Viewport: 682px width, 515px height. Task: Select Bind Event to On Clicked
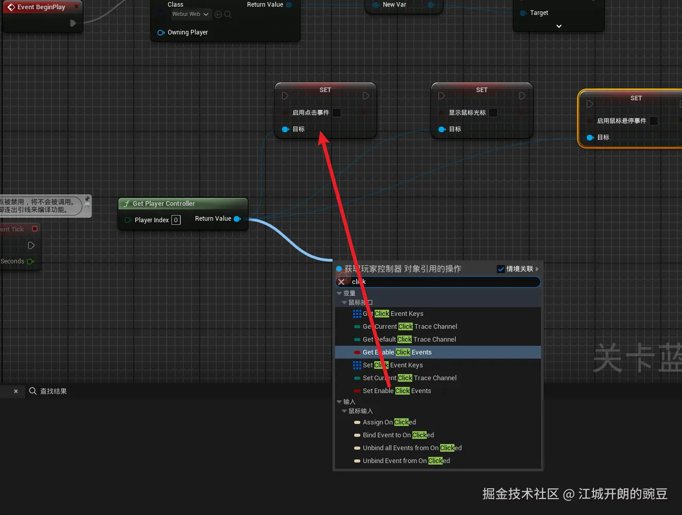click(438, 435)
